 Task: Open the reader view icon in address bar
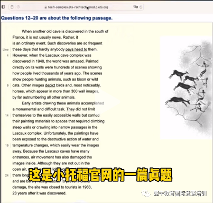click(12, 7)
